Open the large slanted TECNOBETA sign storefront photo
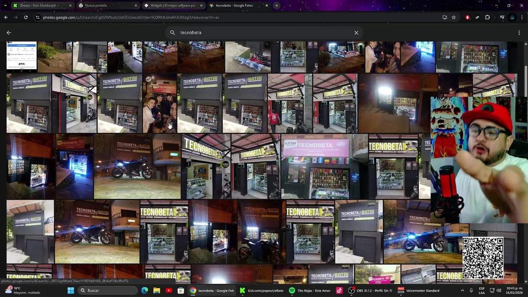 [x=206, y=167]
